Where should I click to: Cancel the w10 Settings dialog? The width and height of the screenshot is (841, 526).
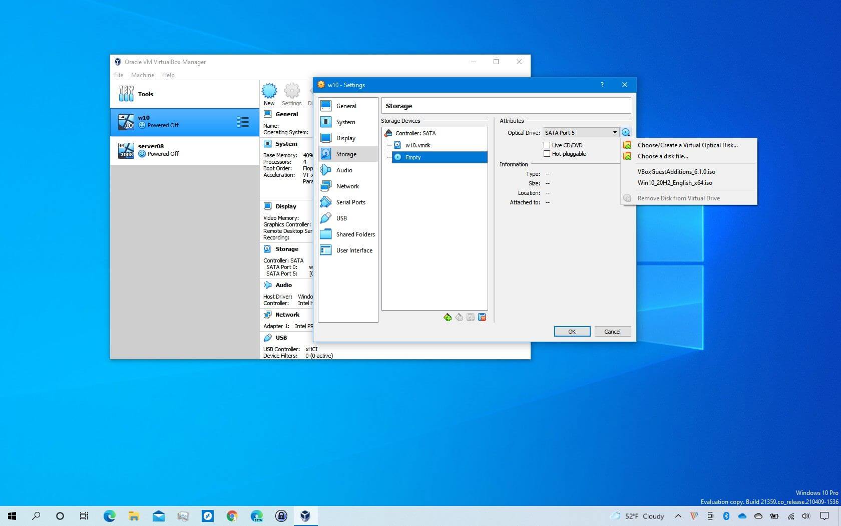(612, 331)
